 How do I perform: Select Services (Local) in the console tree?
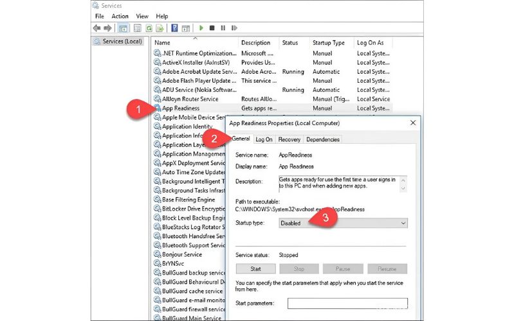click(118, 41)
